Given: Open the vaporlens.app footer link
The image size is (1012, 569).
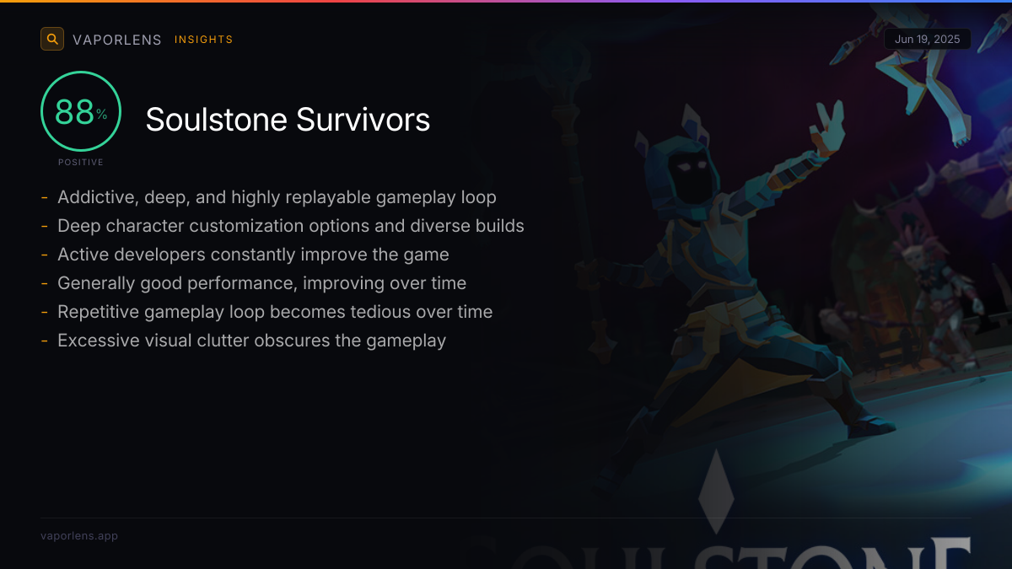Looking at the screenshot, I should [79, 535].
